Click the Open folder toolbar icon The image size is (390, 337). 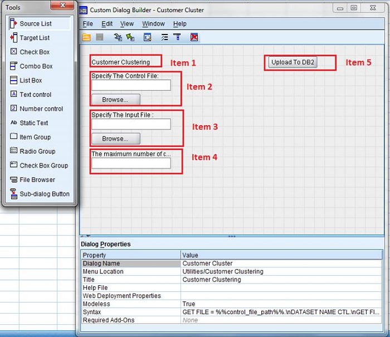86,37
